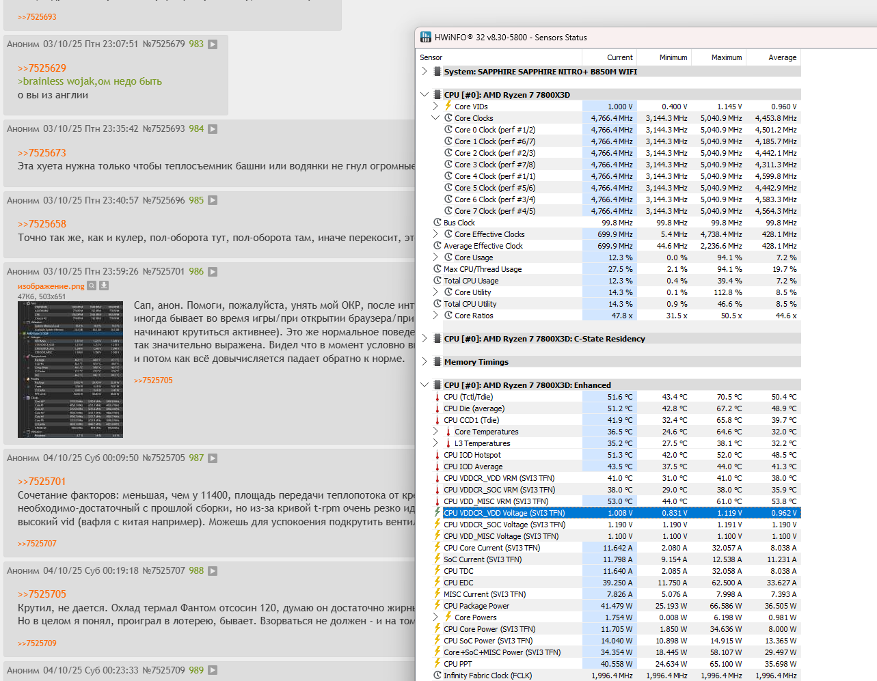
Task: Click the clock icon beside Bus Clock
Action: 437,223
